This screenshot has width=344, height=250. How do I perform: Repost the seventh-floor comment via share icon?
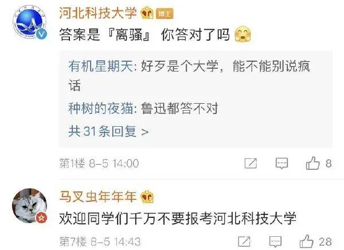[244, 241]
